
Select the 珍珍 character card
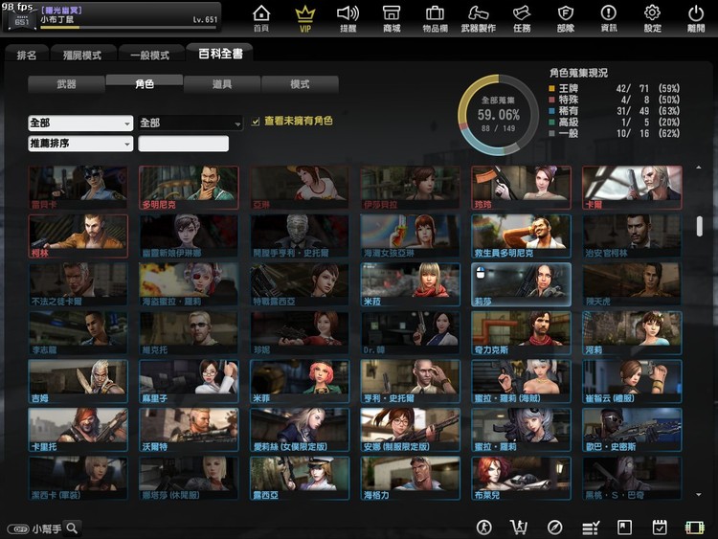[521, 188]
